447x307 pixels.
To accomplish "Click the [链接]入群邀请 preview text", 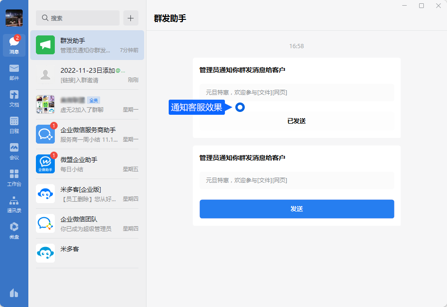I will (x=79, y=80).
